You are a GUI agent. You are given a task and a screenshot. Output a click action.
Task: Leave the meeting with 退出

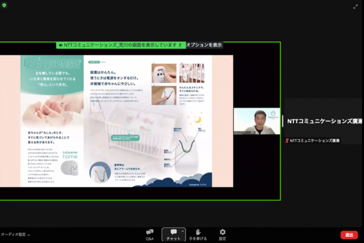349,235
